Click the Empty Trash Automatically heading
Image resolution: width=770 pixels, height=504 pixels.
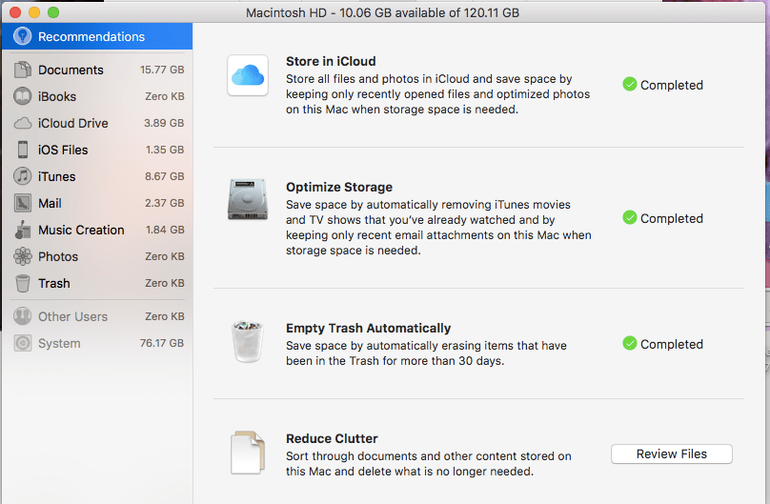point(368,328)
